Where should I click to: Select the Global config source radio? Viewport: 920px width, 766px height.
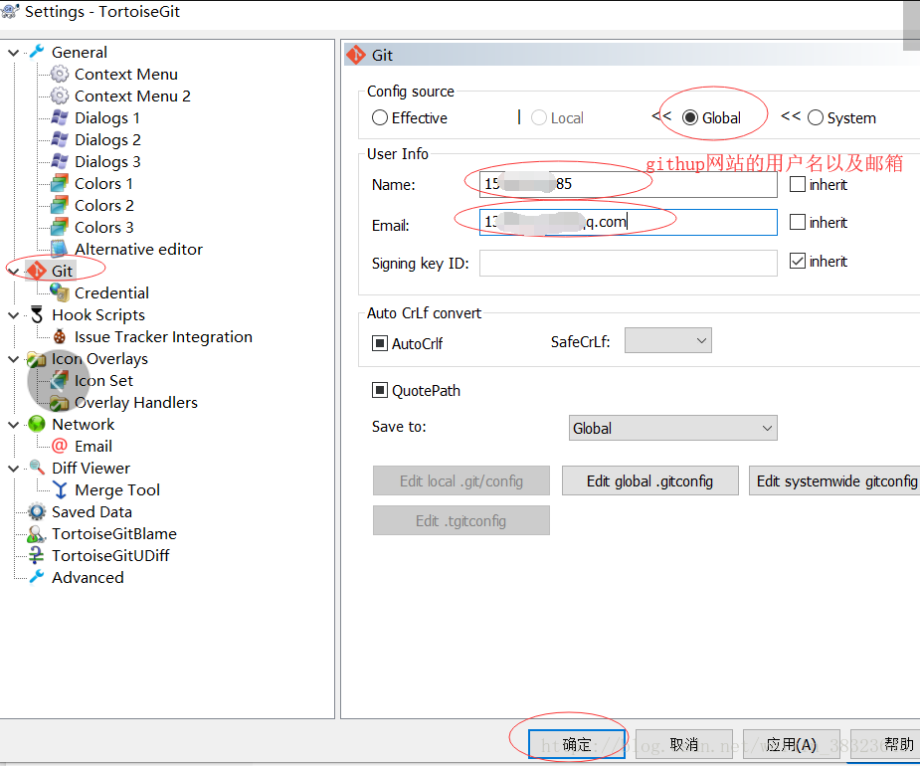pos(690,118)
